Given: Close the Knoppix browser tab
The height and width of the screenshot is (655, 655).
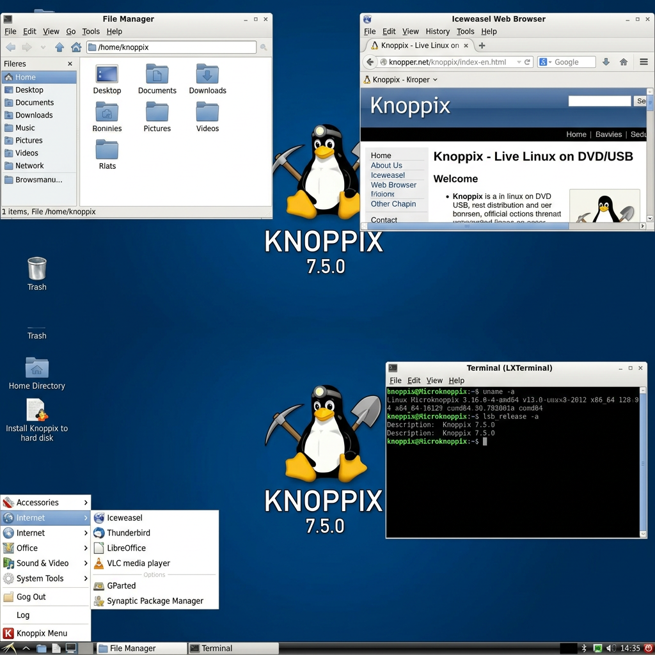Looking at the screenshot, I should [x=466, y=45].
